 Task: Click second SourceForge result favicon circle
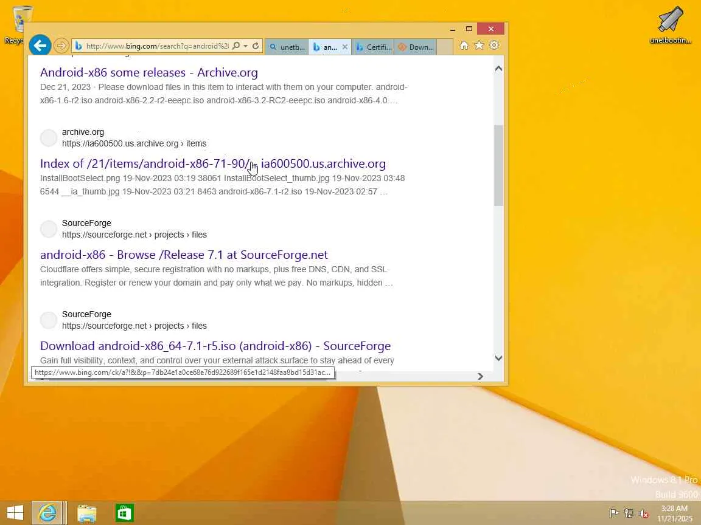click(x=49, y=320)
